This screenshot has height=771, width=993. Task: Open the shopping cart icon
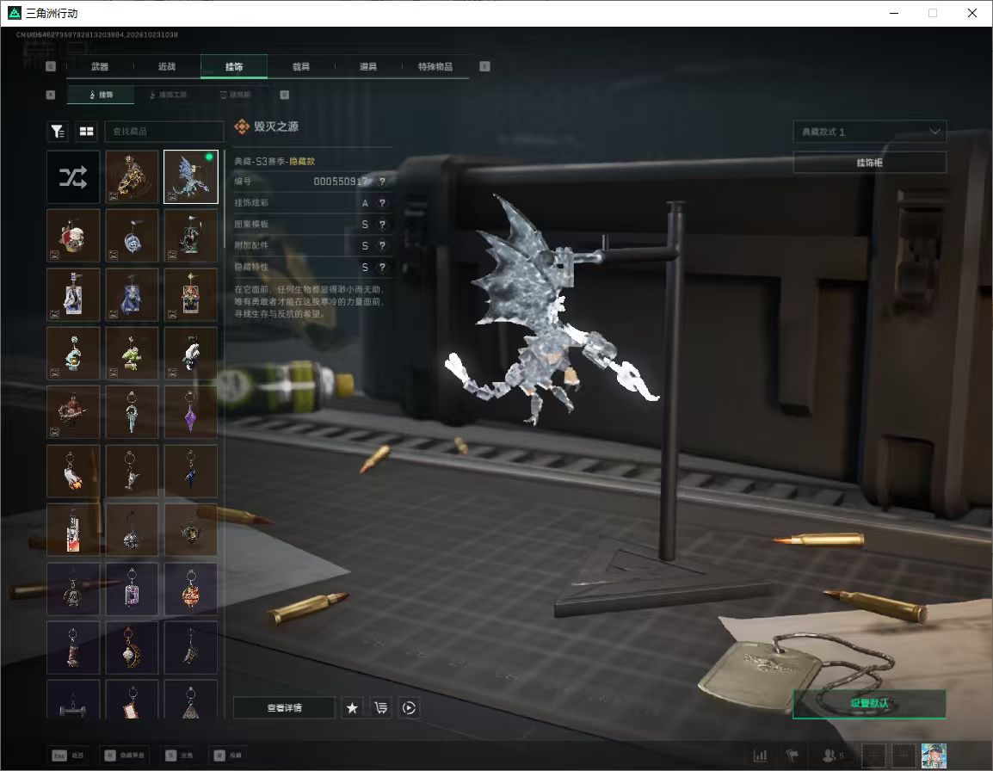pyautogui.click(x=380, y=707)
